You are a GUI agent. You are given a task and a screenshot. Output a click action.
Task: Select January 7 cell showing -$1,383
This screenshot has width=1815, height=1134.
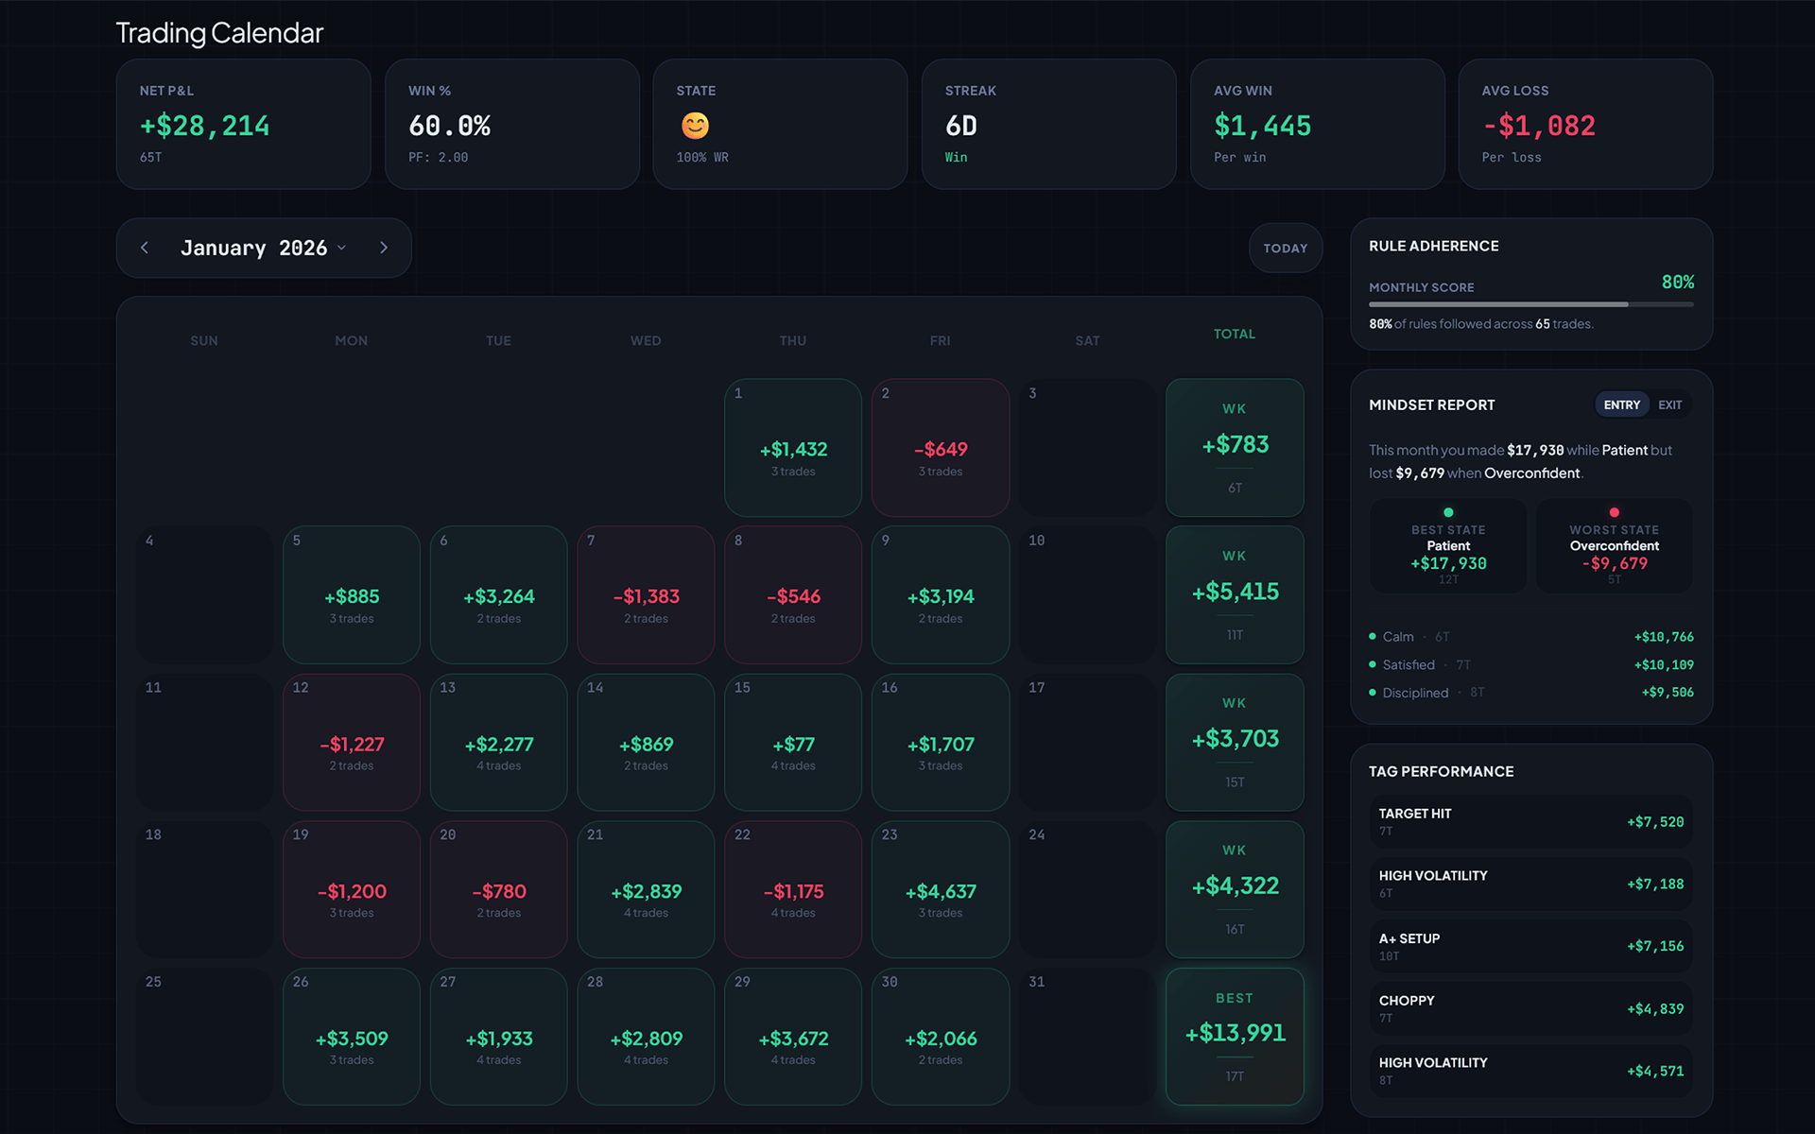(646, 594)
